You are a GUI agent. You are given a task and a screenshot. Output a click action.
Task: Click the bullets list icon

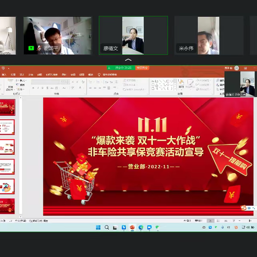[90, 82]
